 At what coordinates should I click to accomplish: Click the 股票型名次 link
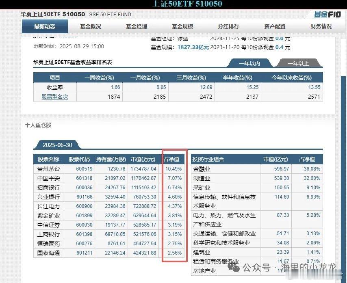[55, 97]
